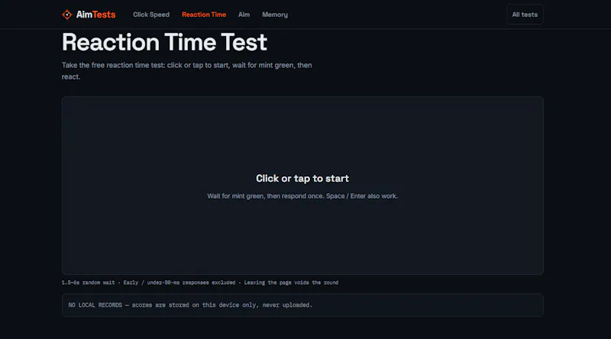Open the Aim test page
Viewport: 611px width, 339px height.
coord(244,15)
